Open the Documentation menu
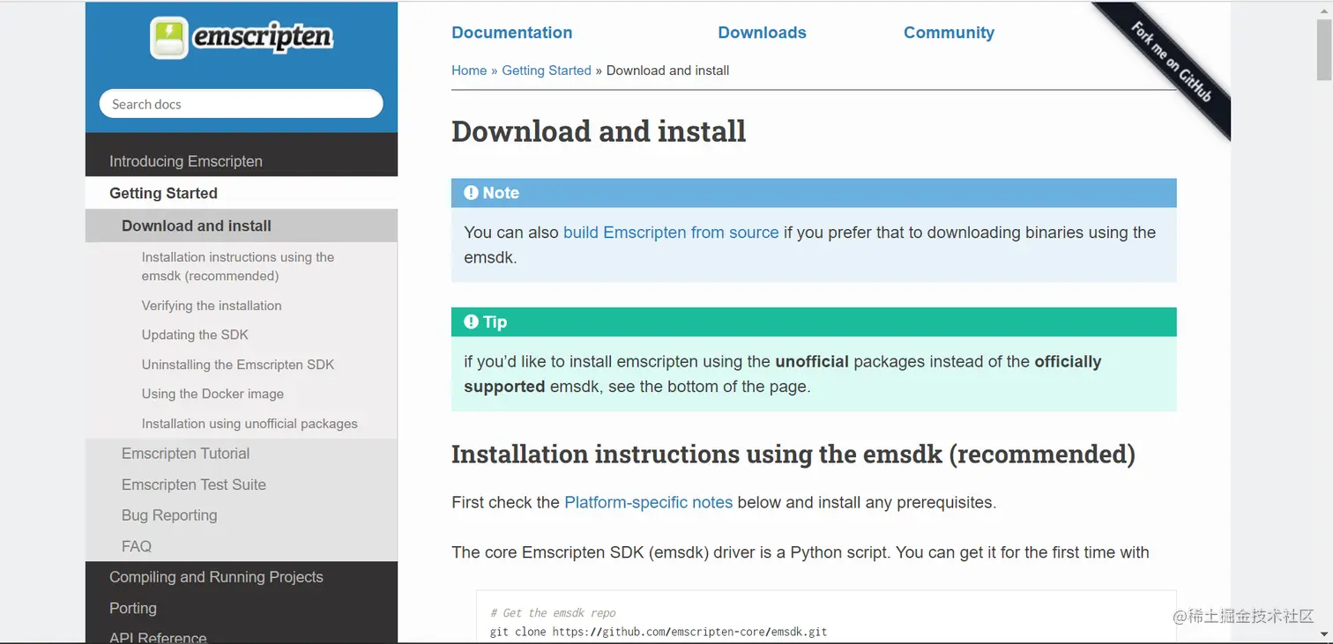The height and width of the screenshot is (644, 1333). coord(512,33)
